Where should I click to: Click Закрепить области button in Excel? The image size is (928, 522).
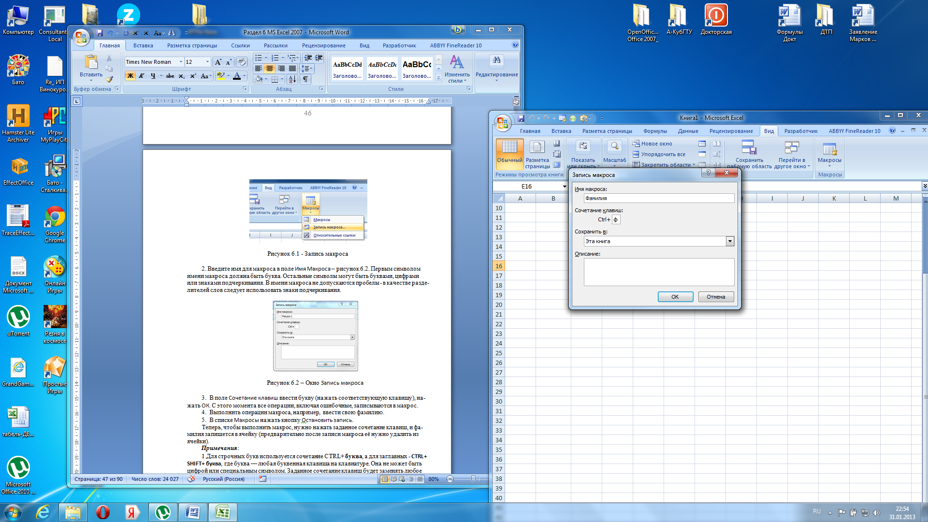[664, 165]
